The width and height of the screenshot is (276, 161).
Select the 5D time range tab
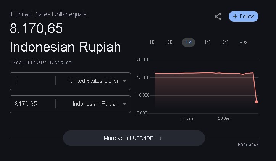click(x=170, y=42)
